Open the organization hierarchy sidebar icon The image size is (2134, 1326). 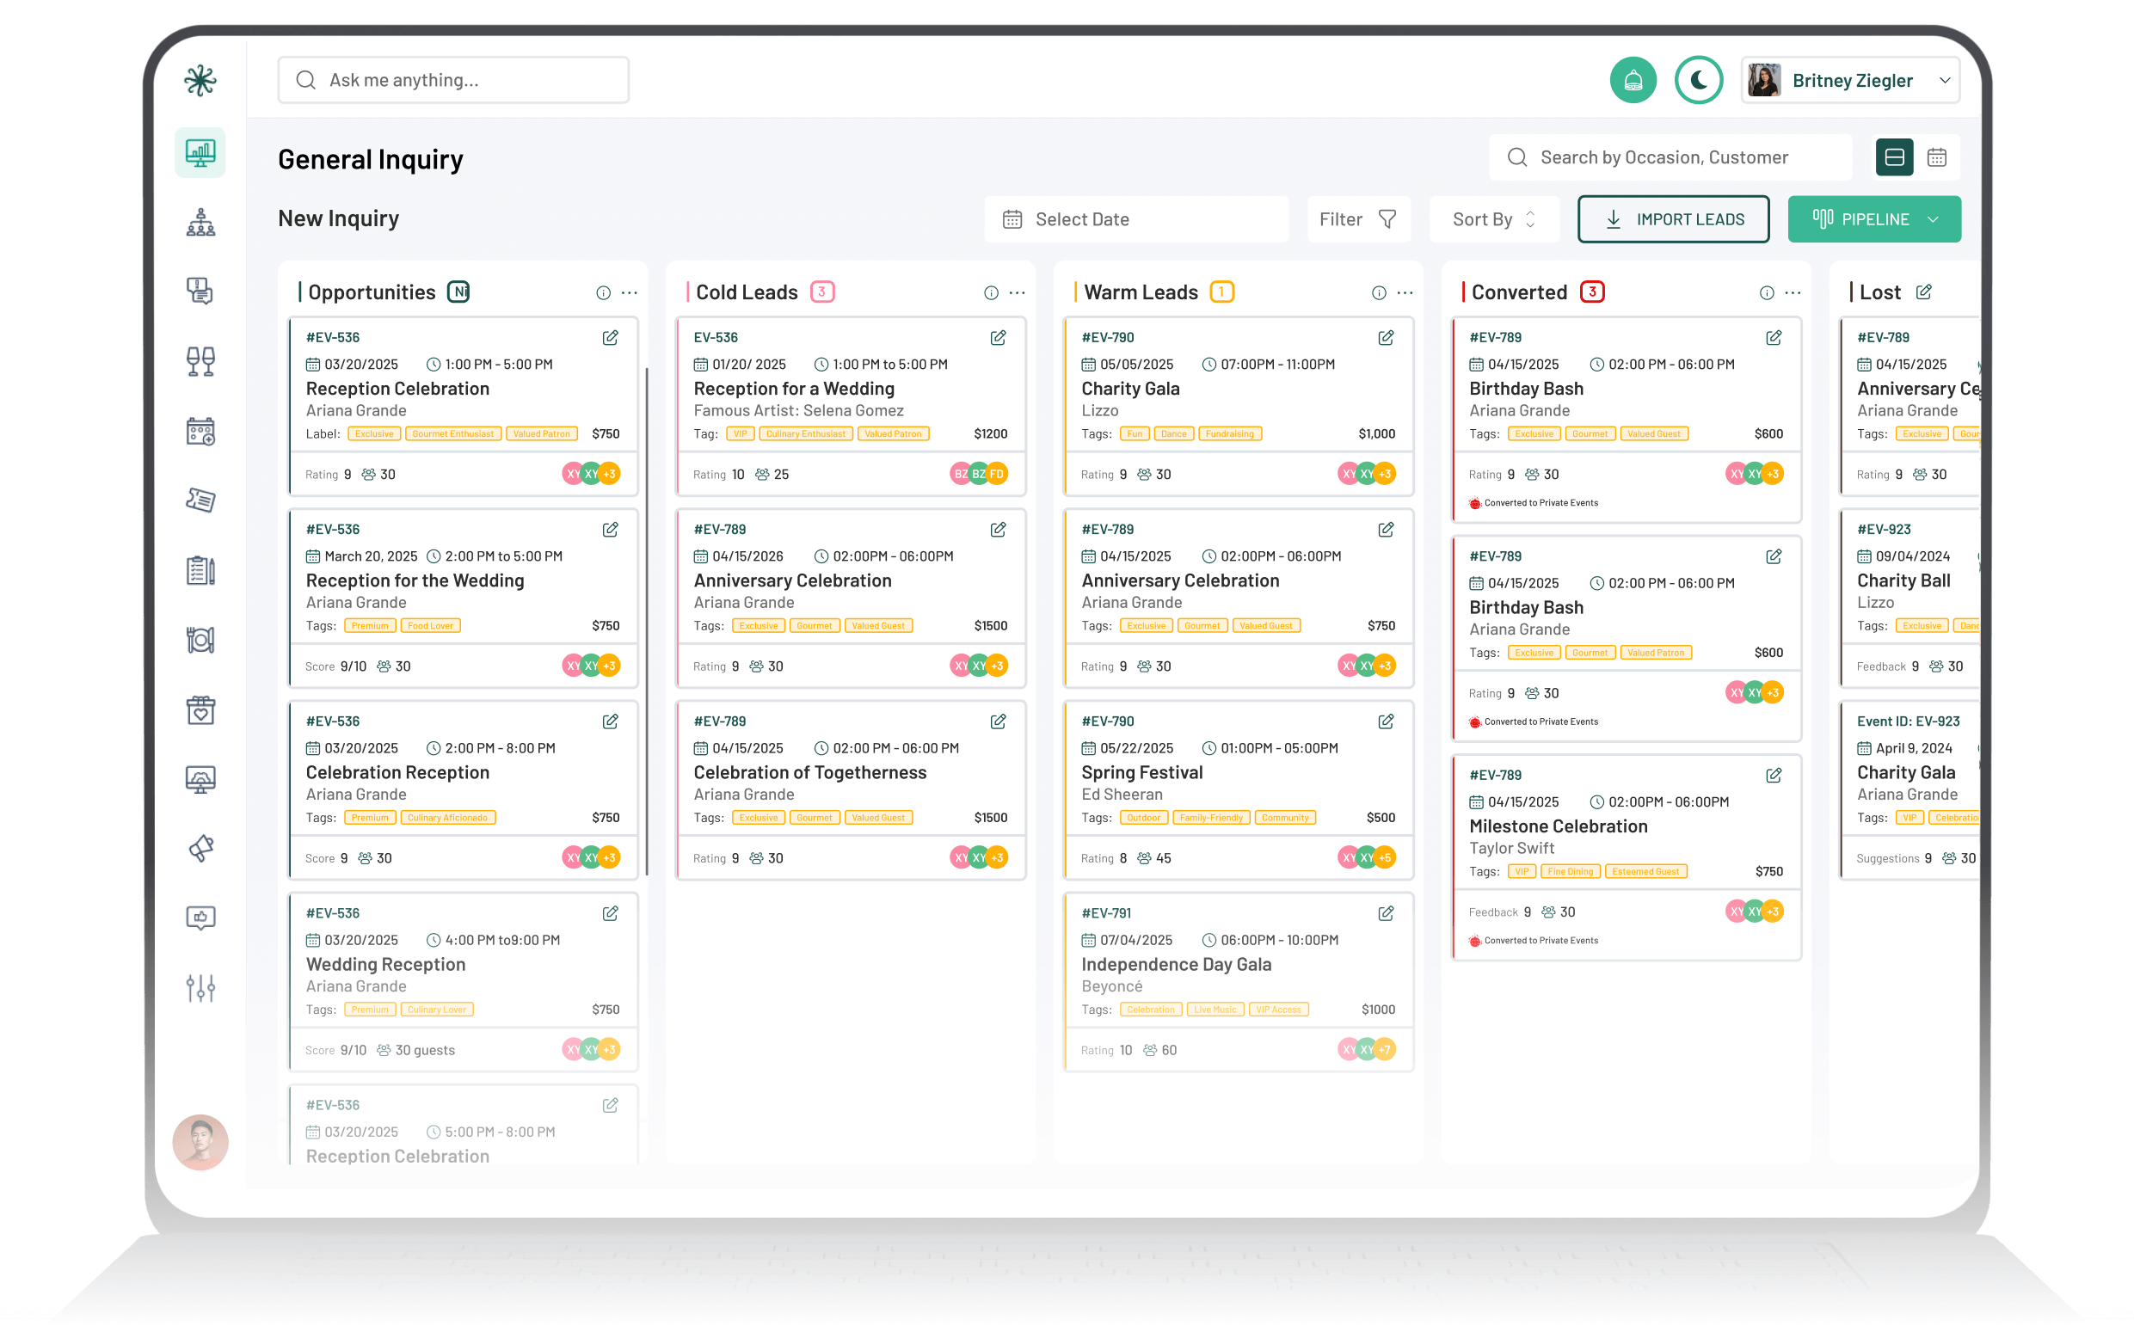coord(200,223)
